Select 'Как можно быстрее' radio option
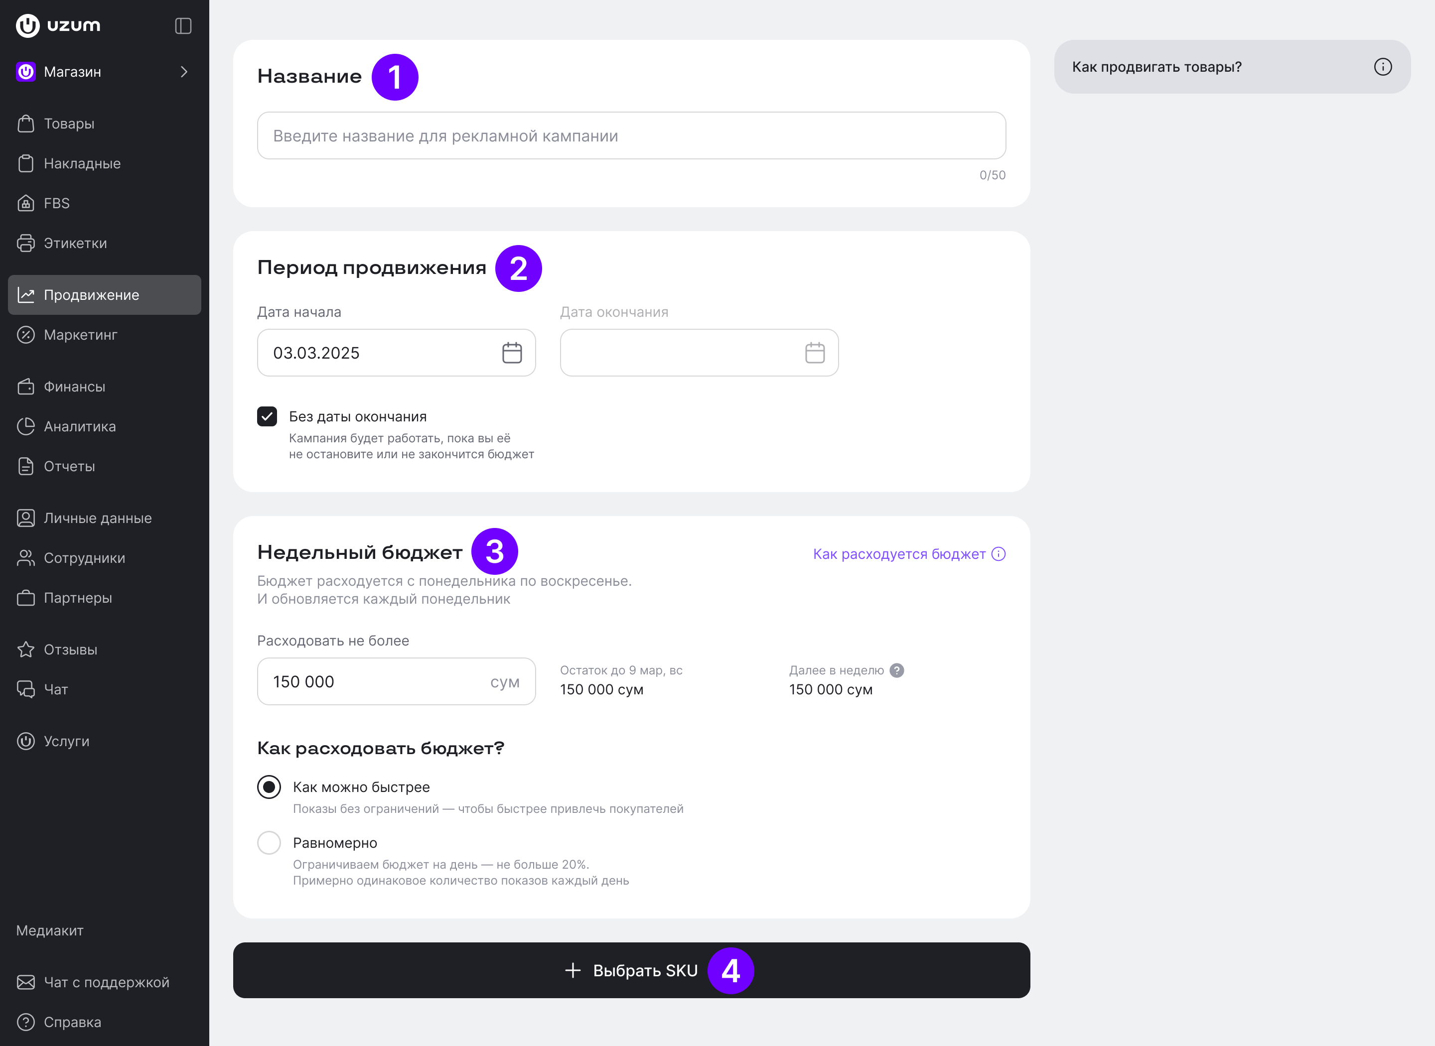 269,787
